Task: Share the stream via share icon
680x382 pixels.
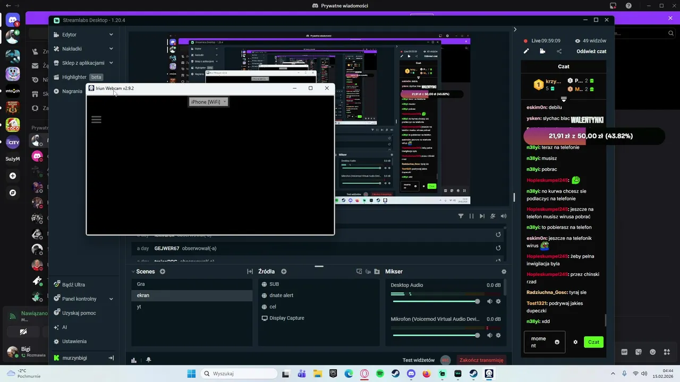Action: [x=559, y=51]
